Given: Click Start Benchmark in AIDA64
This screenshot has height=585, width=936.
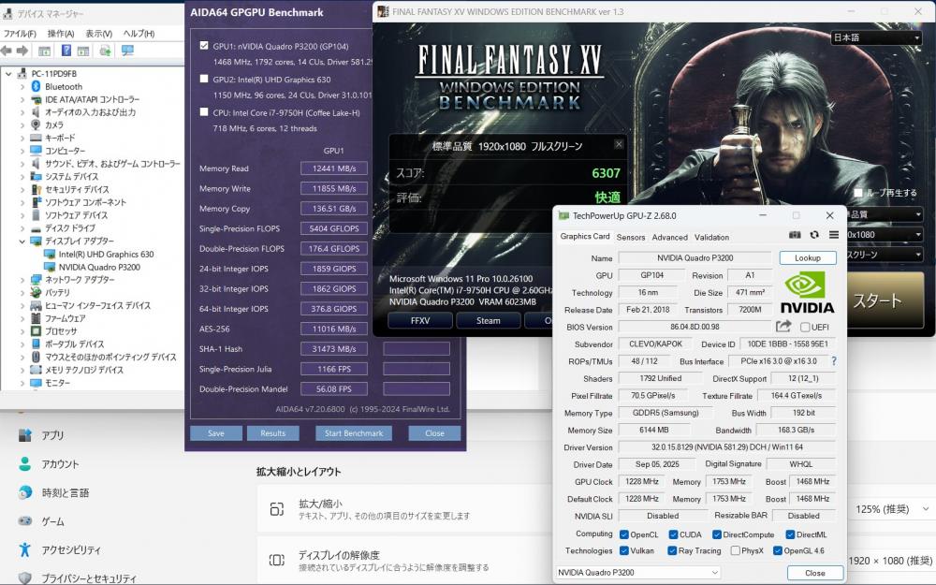Looking at the screenshot, I should click(x=354, y=433).
